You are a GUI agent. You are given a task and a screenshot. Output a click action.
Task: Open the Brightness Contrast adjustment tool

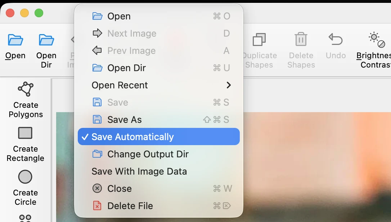coord(376,50)
